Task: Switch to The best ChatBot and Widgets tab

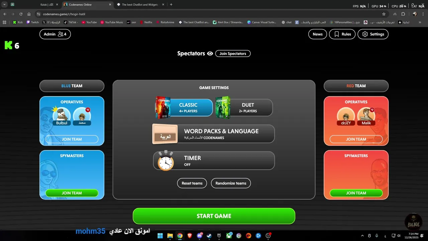Action: coord(140,5)
